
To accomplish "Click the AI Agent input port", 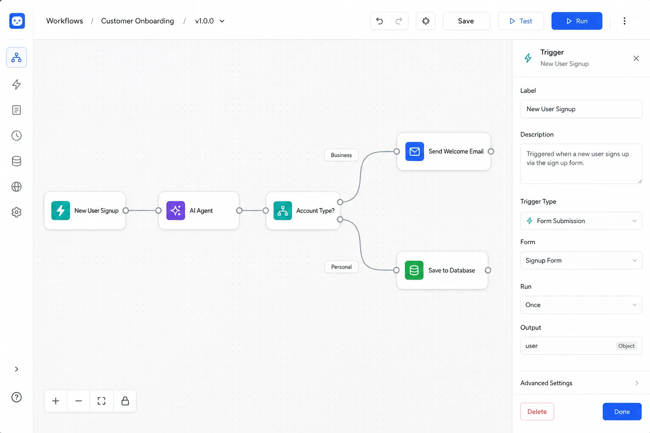I will click(158, 211).
